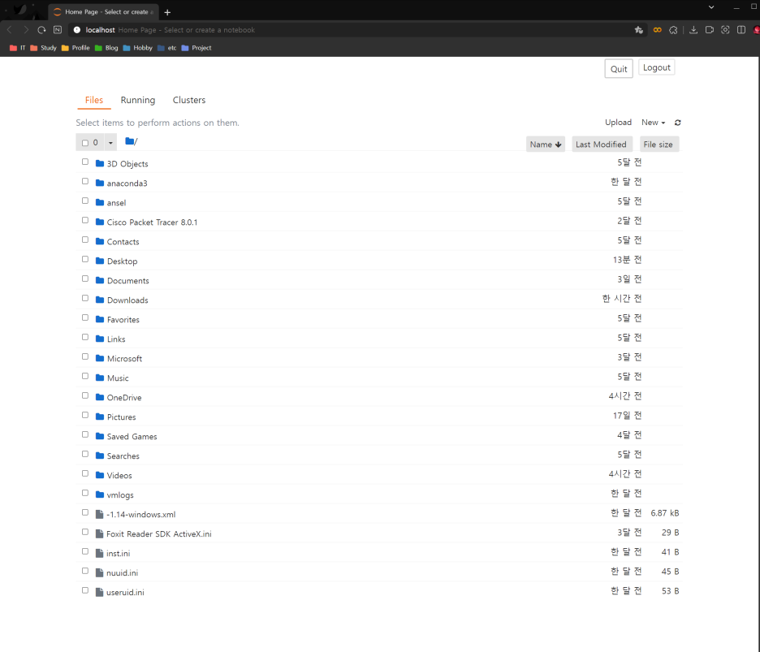The height and width of the screenshot is (652, 760).
Task: Click the file icon for nuuid.ini
Action: click(x=99, y=572)
